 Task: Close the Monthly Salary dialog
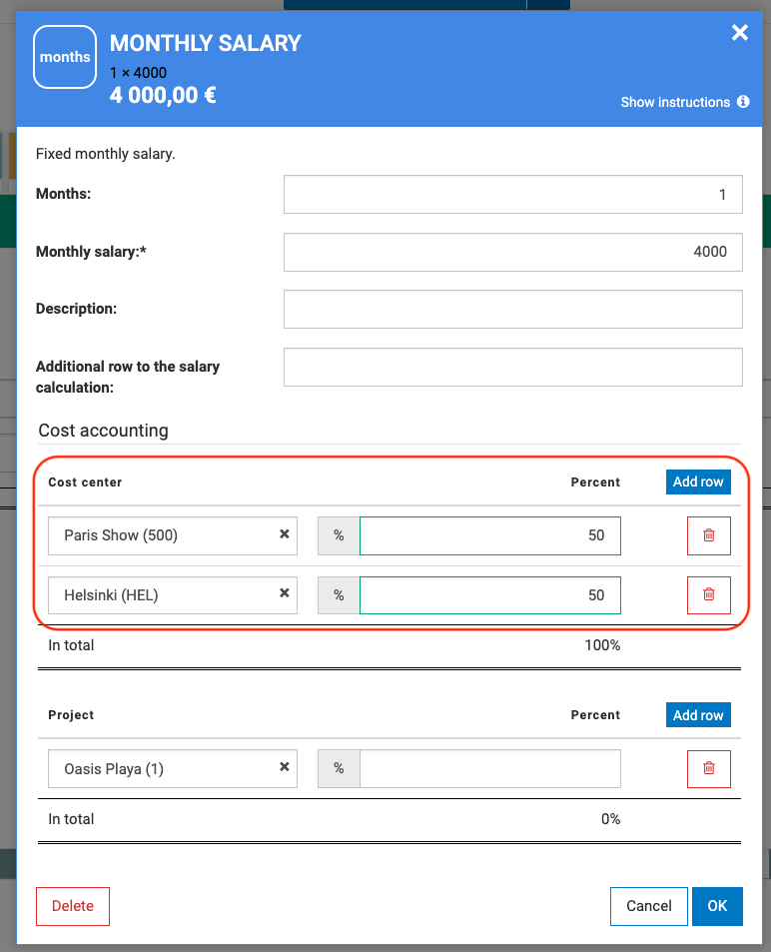[739, 33]
